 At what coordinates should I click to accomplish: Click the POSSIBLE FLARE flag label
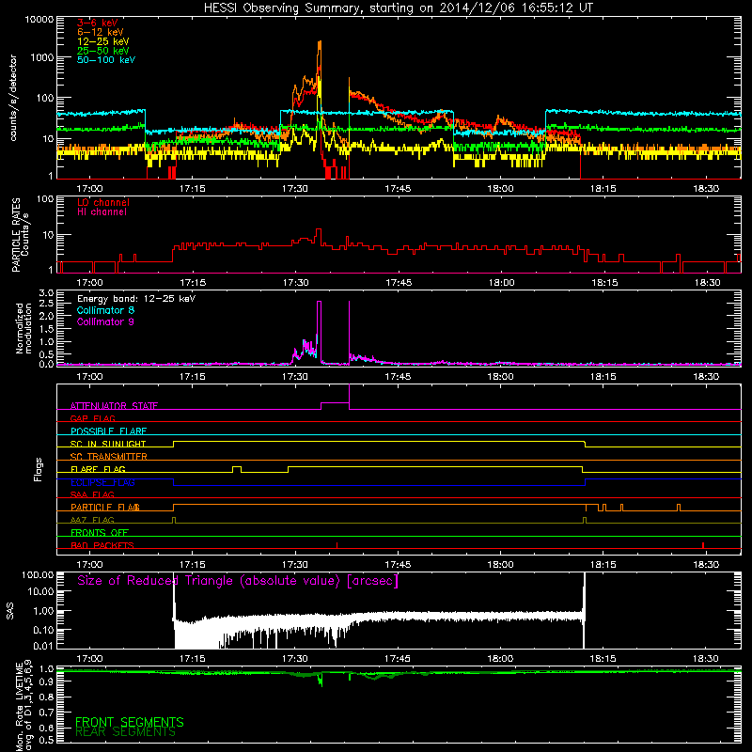tap(108, 431)
